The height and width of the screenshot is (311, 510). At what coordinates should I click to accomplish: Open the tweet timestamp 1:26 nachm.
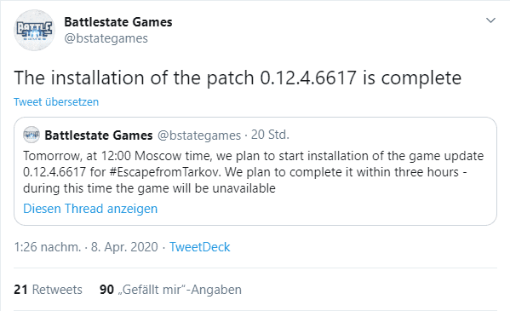pyautogui.click(x=47, y=247)
